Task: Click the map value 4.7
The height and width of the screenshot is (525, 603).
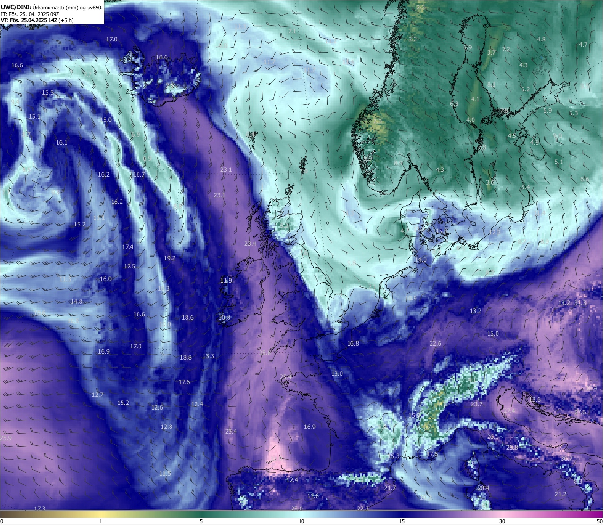Action: coord(583,45)
